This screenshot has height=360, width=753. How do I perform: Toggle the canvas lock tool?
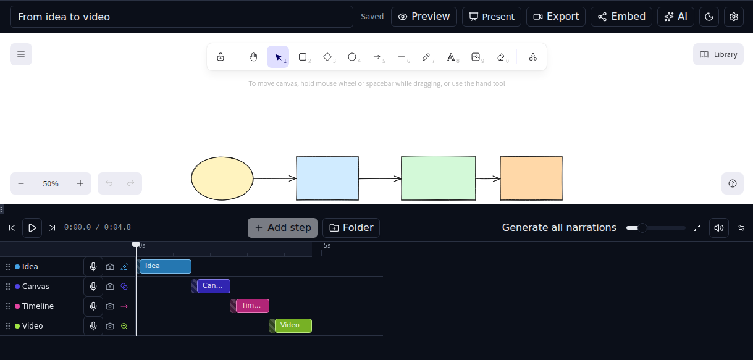pos(221,57)
